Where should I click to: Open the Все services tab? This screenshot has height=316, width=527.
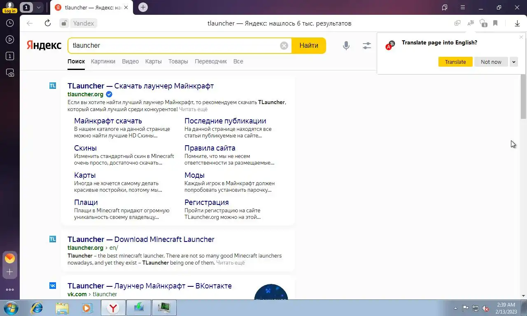pyautogui.click(x=238, y=61)
